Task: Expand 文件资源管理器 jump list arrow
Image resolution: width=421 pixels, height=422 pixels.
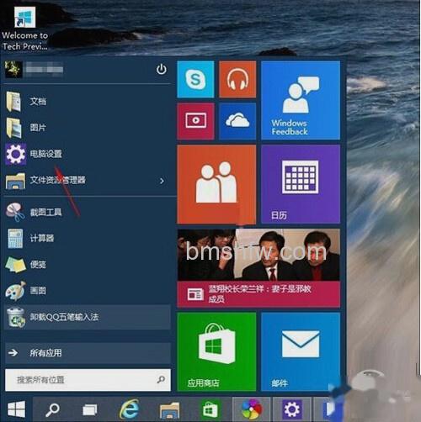Action: [x=162, y=181]
